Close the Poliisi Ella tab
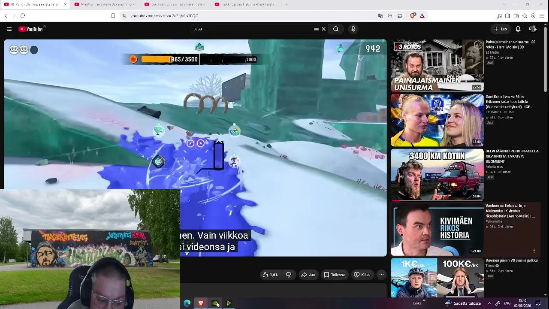 click(x=65, y=4)
